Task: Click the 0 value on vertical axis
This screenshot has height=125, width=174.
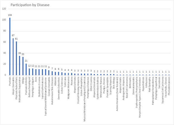Action: pyautogui.click(x=5, y=75)
